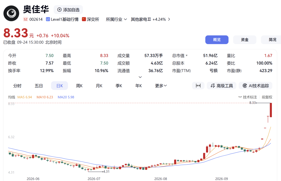Click the MA10 6.23 indicator

click(x=45, y=97)
